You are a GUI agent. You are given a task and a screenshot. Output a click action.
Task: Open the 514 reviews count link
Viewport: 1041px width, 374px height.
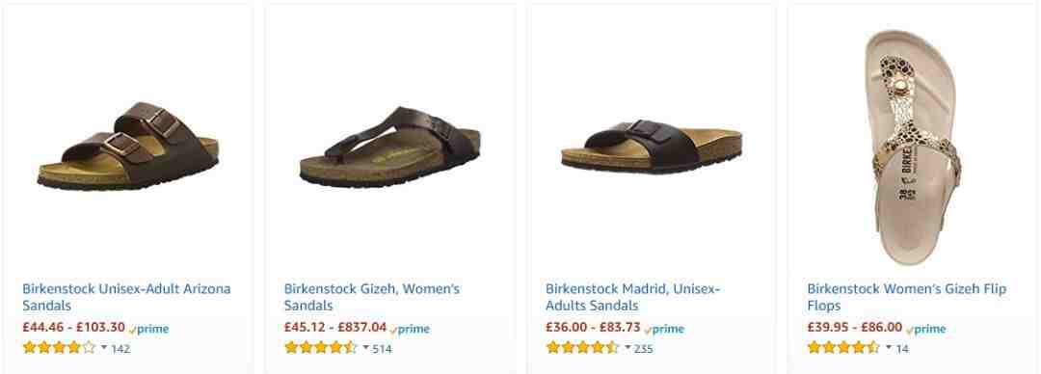click(382, 348)
